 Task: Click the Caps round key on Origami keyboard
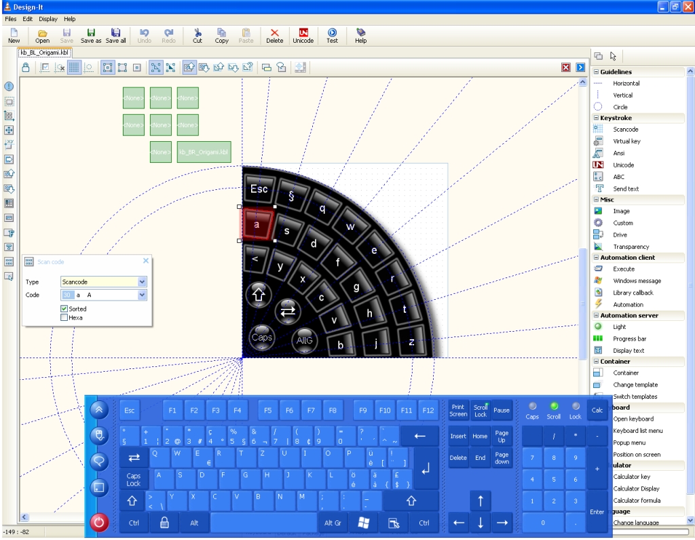(261, 337)
